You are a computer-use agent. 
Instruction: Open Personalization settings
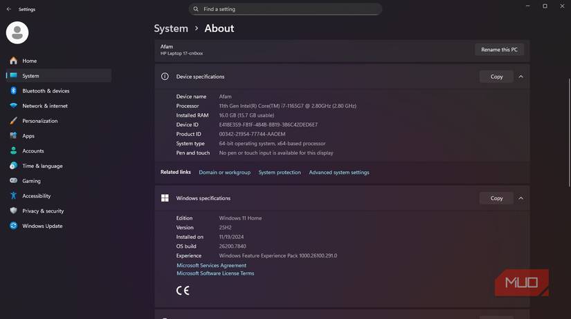(x=59, y=121)
